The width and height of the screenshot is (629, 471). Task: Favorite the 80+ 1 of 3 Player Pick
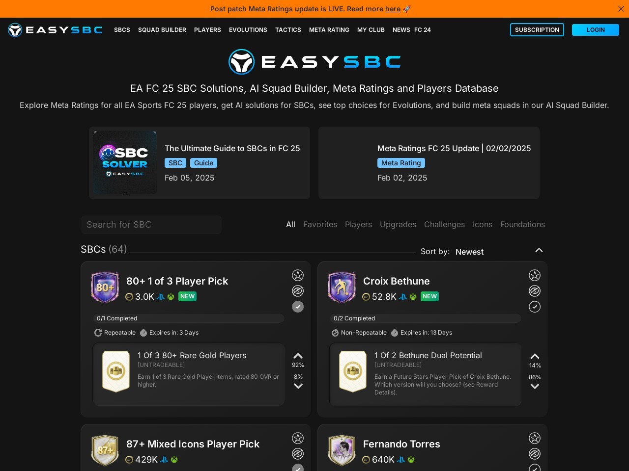(298, 275)
